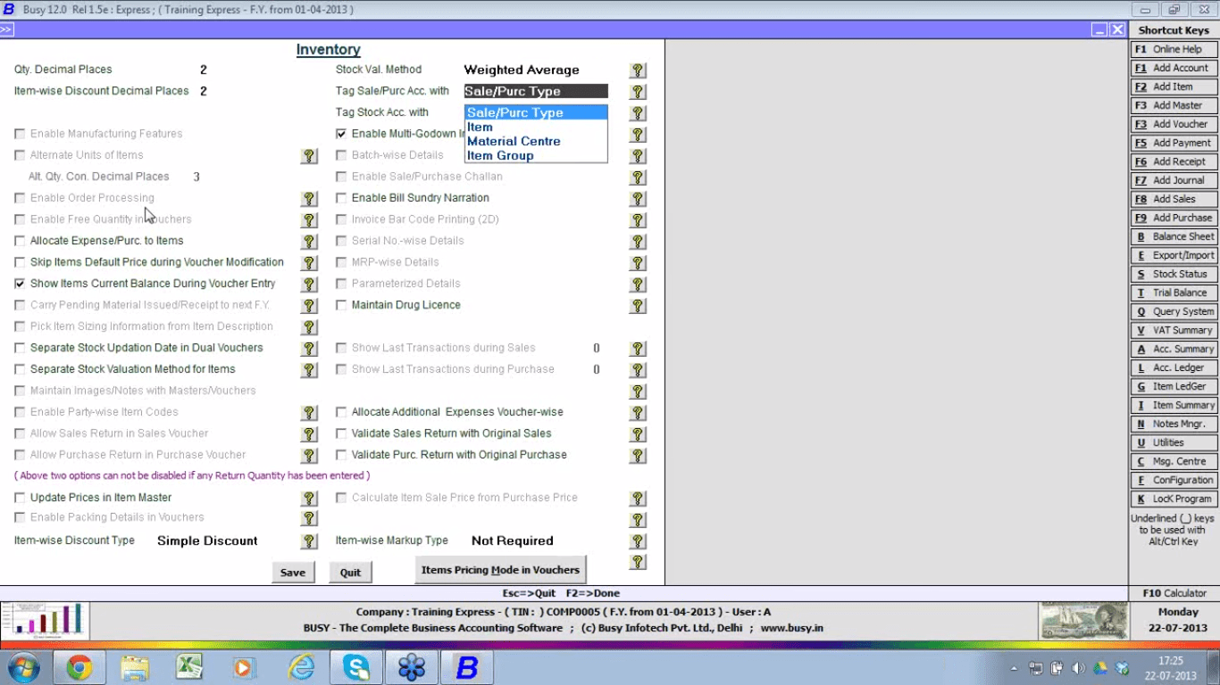Open Item-wise Markup Type Not Required field
This screenshot has width=1220, height=685.
(513, 541)
